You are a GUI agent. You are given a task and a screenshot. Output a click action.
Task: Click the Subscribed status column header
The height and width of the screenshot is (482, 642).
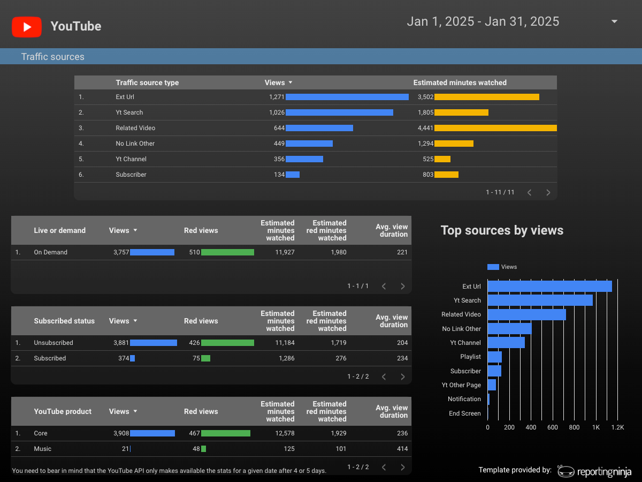click(64, 321)
